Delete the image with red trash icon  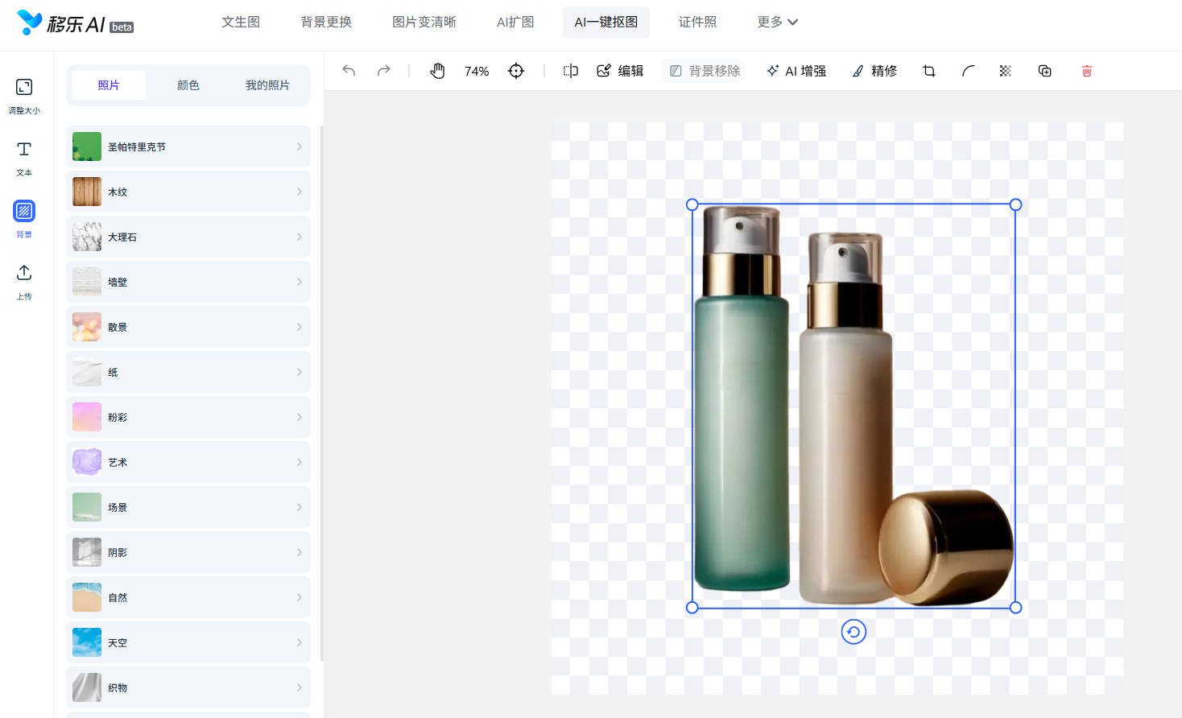tap(1086, 71)
